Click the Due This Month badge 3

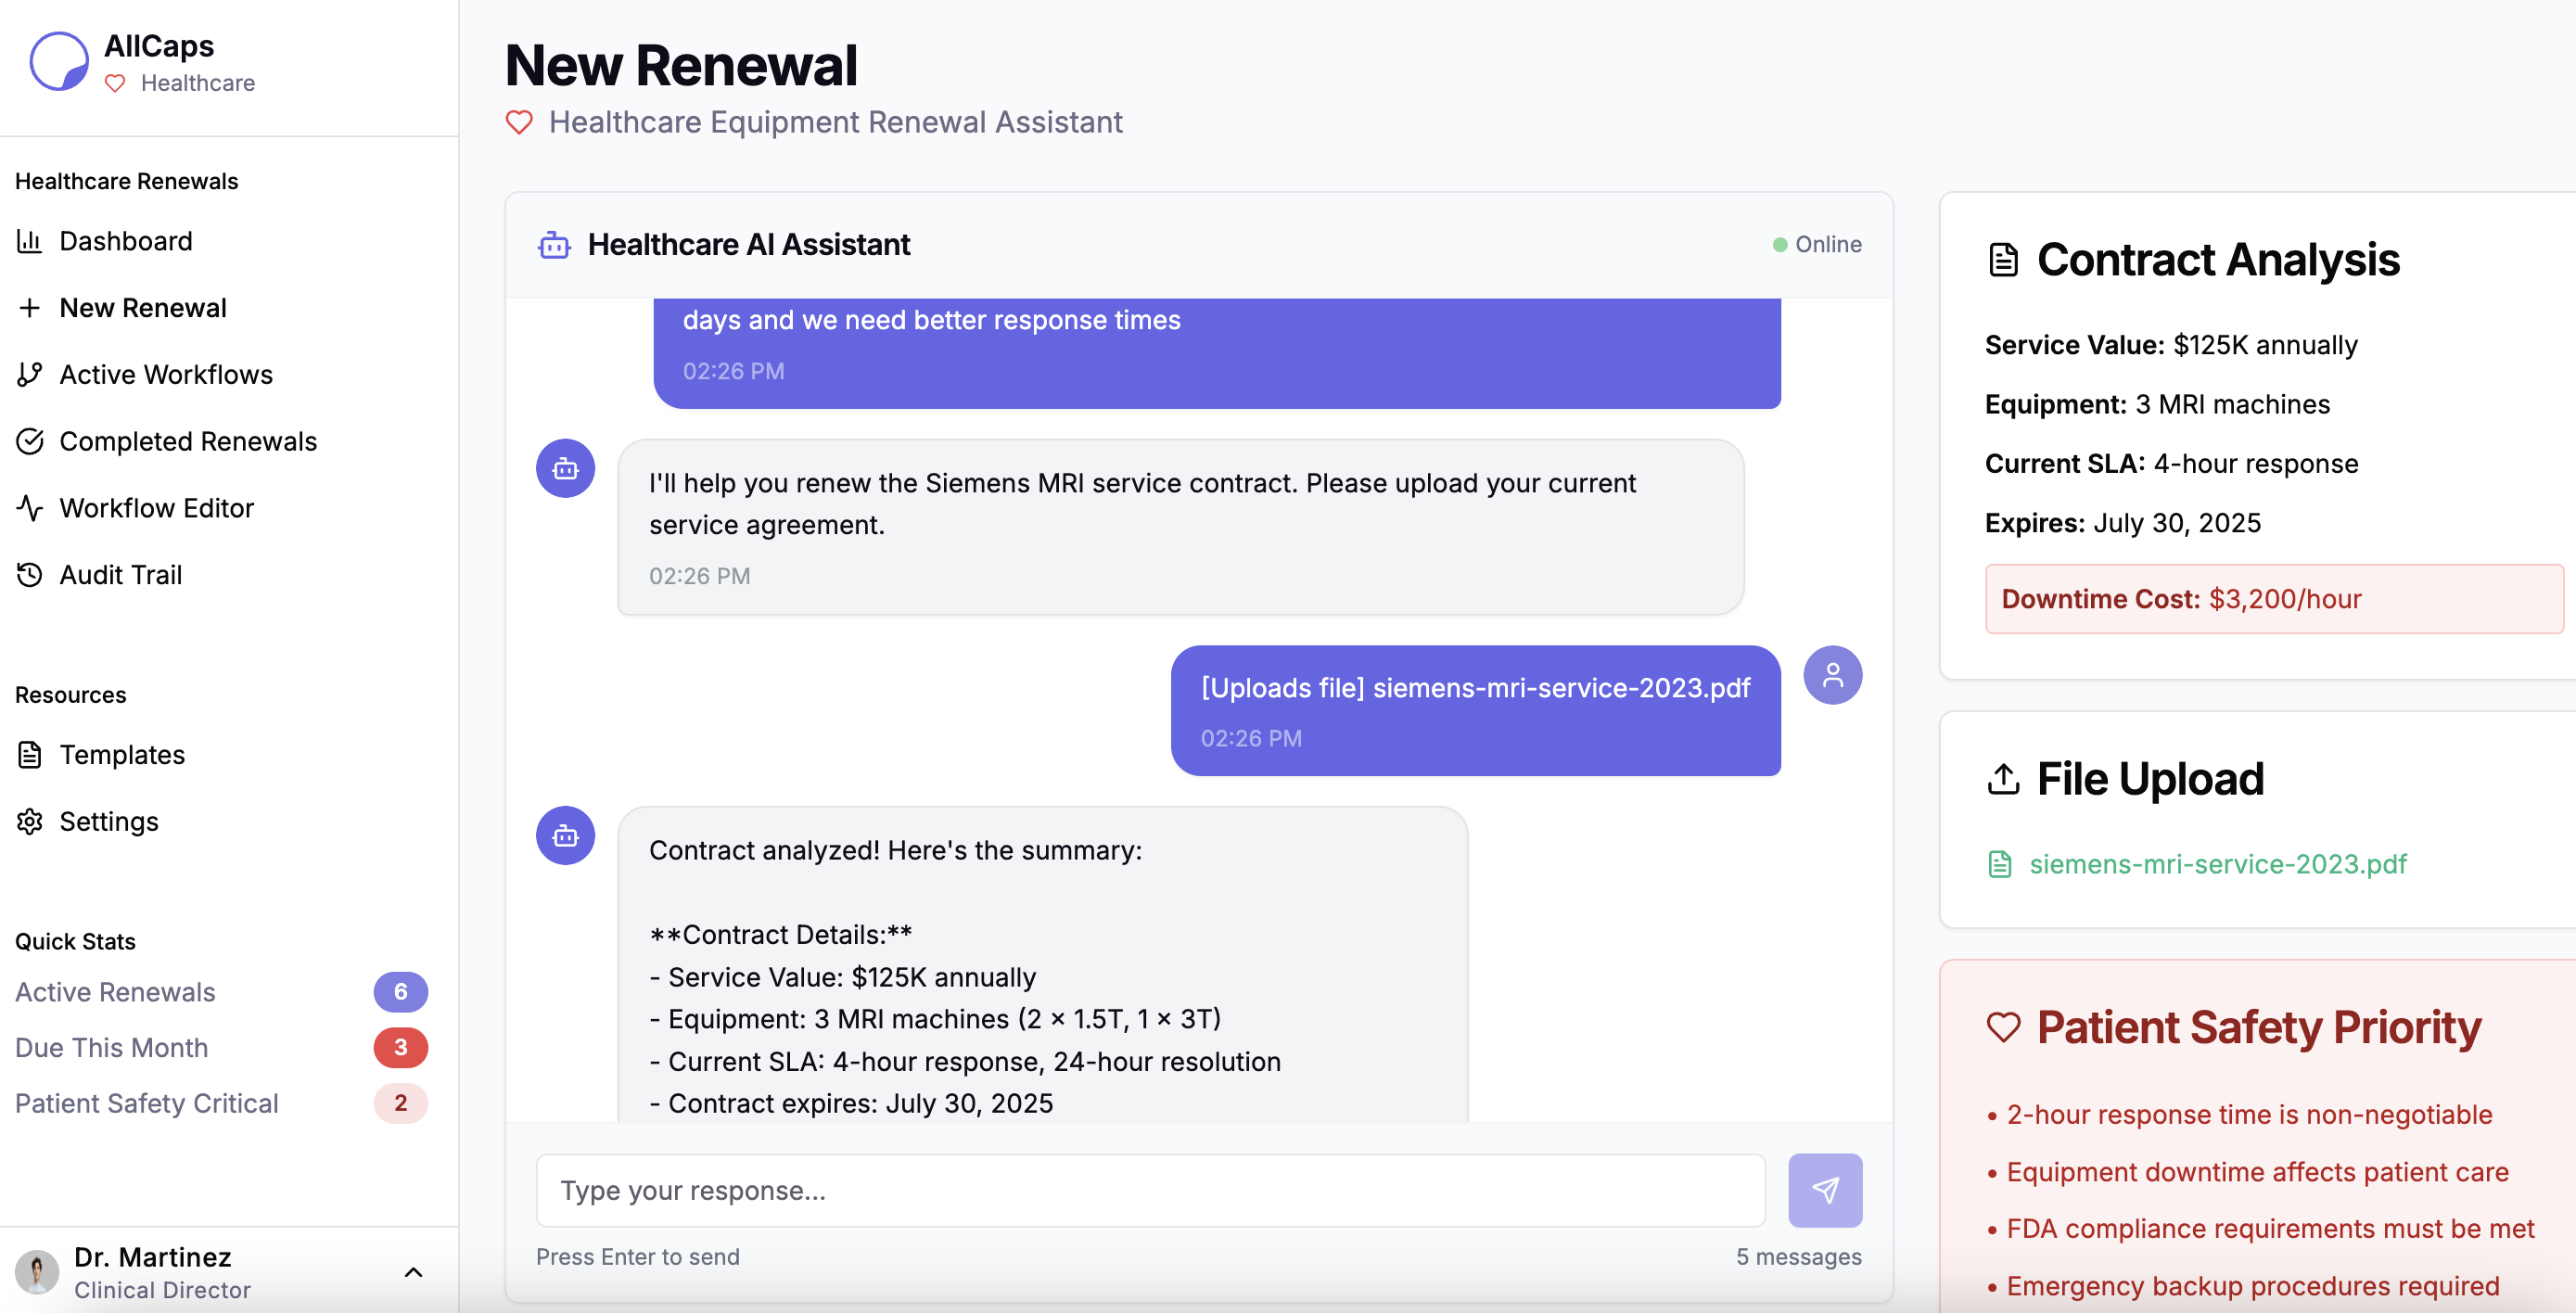[400, 1047]
